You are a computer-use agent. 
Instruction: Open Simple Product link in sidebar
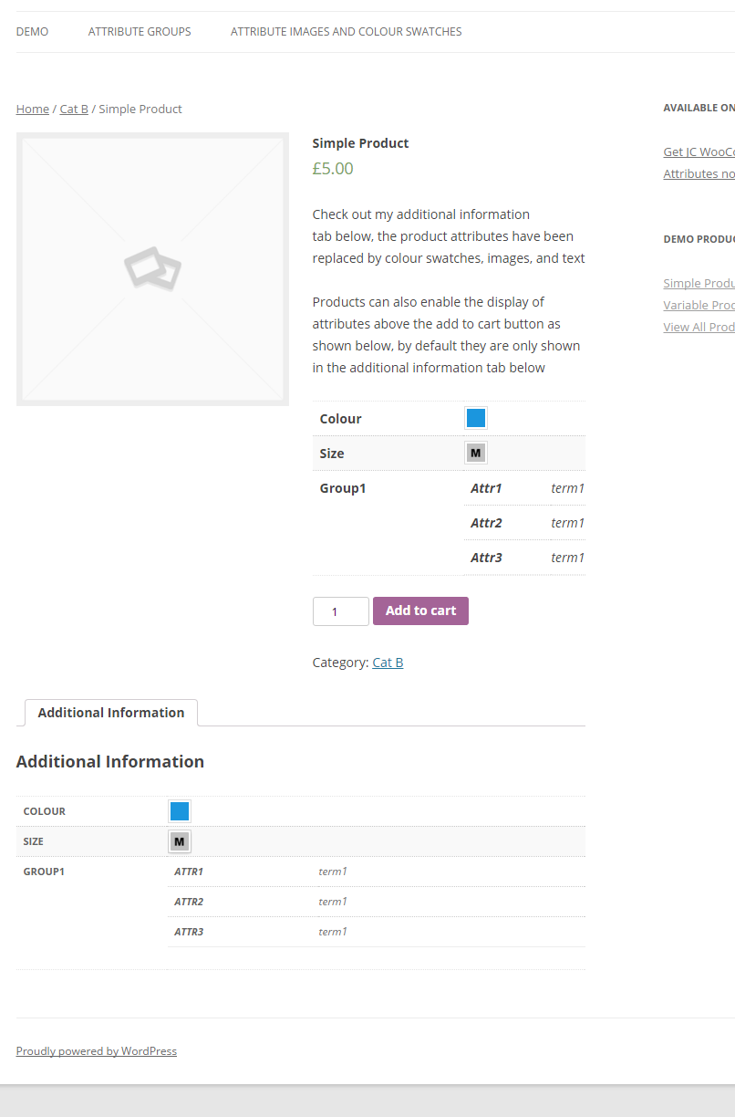[x=699, y=284]
